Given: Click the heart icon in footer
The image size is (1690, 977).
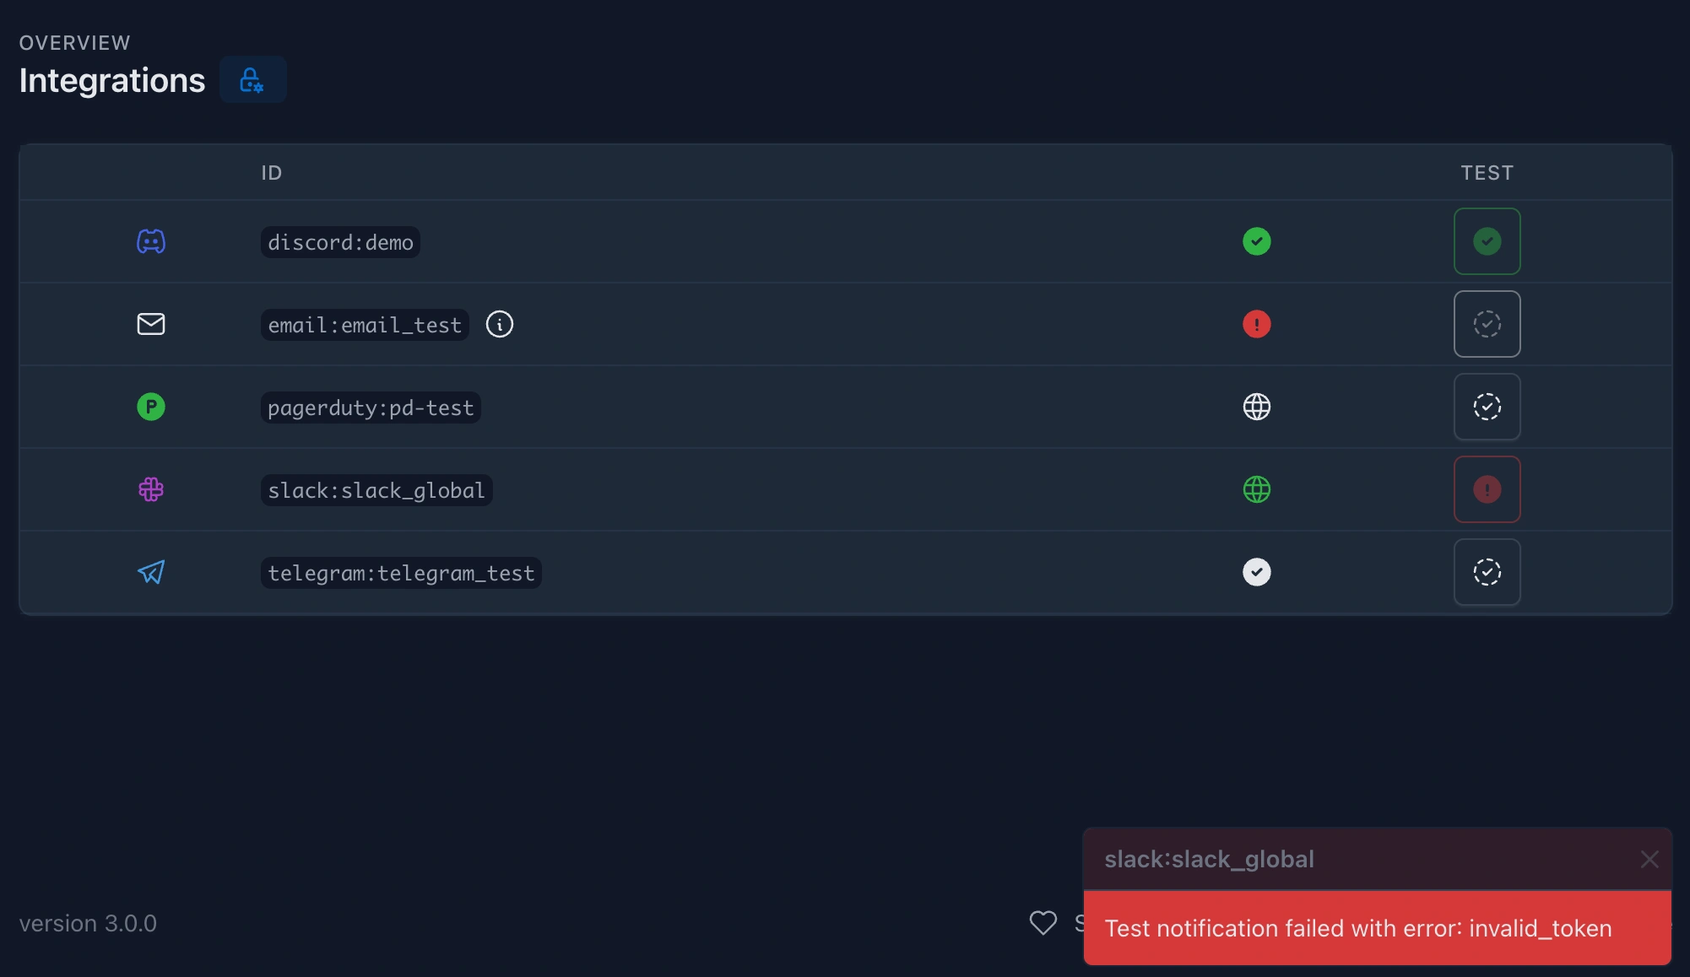Looking at the screenshot, I should coord(1043,923).
